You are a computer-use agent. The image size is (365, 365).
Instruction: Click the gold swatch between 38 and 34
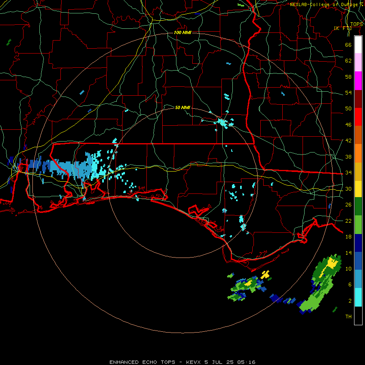pos(358,172)
